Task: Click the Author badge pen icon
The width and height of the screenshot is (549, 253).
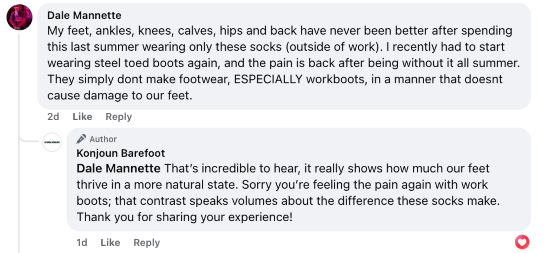Action: click(81, 139)
